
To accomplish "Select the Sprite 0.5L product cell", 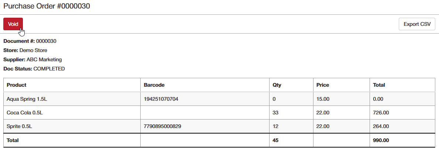I will (72, 126).
